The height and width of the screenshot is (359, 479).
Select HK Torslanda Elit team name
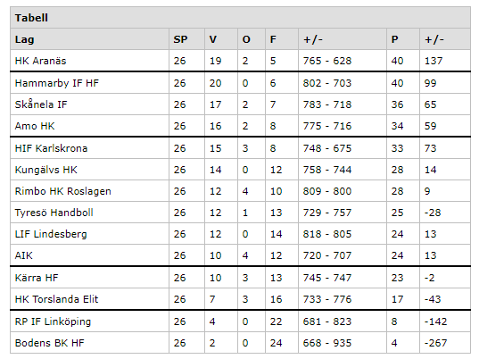[x=56, y=299]
